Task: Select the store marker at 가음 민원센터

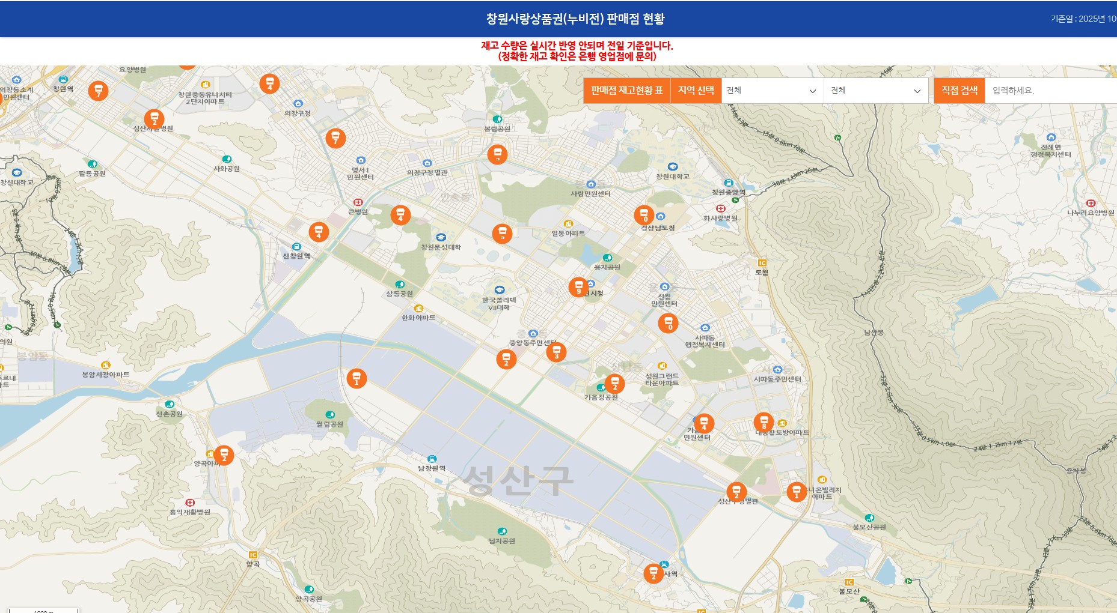Action: pyautogui.click(x=703, y=423)
